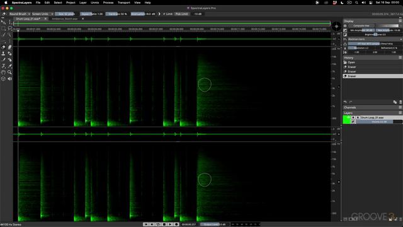Open the Unmix menu
This screenshot has width=403, height=227.
(x=94, y=3)
